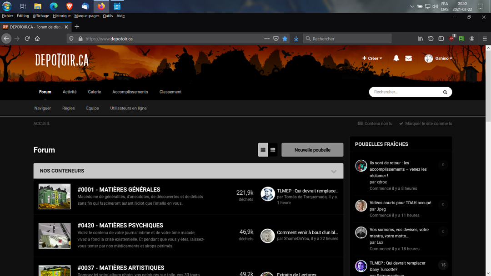Click the tracking protection shield icon
The width and height of the screenshot is (491, 276).
coord(71,39)
